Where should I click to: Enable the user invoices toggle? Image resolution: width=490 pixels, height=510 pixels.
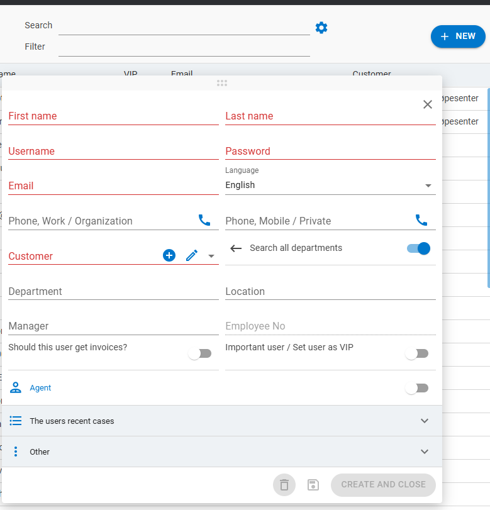click(x=200, y=353)
